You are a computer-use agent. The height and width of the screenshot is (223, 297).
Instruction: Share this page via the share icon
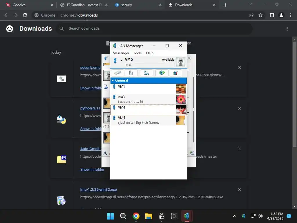click(251, 15)
